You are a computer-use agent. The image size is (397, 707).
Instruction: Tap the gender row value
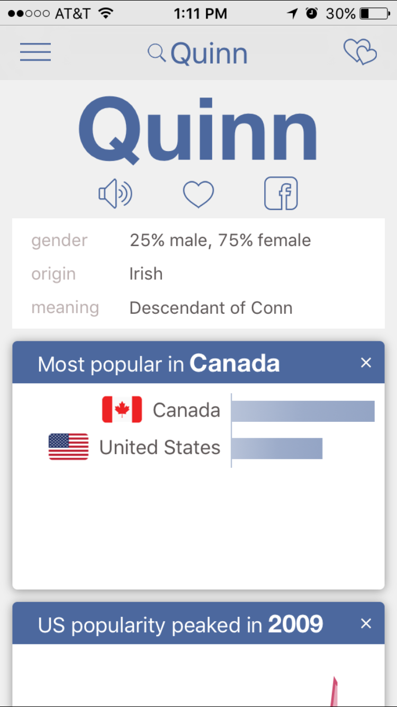click(220, 241)
